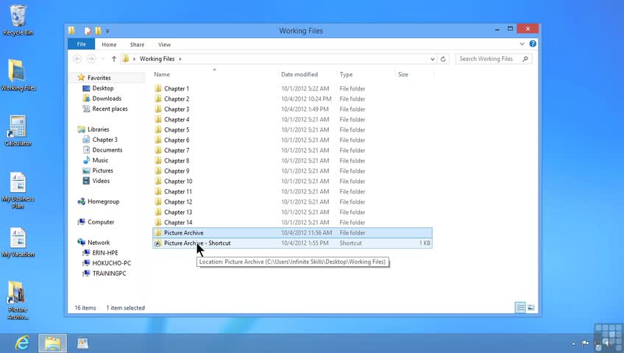Select Computer in navigation pane

101,222
